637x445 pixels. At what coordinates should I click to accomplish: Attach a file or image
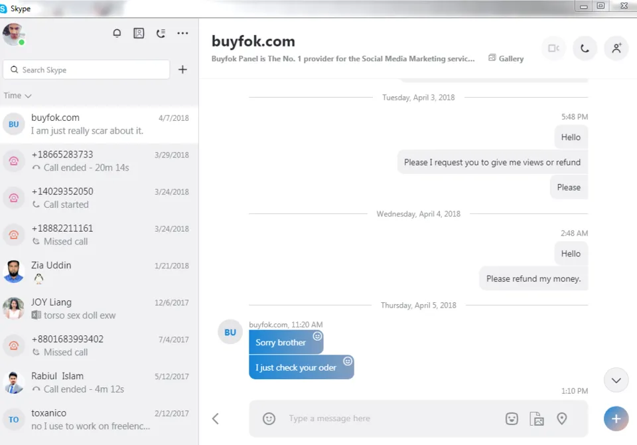coord(537,418)
